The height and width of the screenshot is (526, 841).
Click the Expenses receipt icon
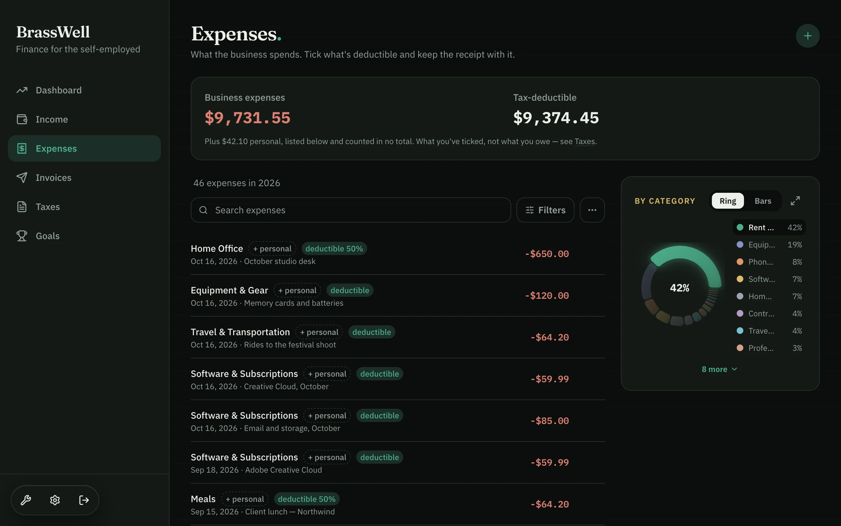[22, 148]
